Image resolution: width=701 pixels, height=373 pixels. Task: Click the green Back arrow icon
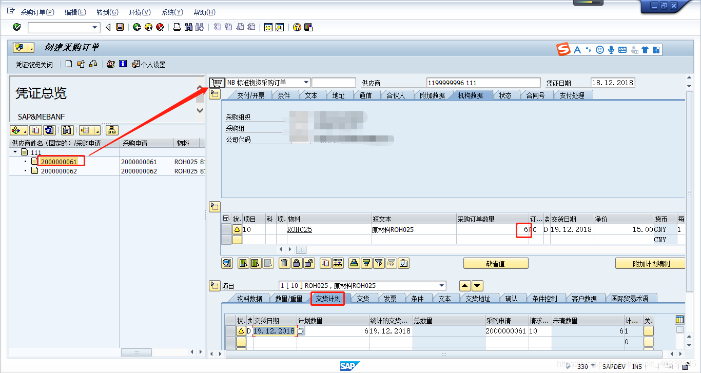[x=137, y=27]
